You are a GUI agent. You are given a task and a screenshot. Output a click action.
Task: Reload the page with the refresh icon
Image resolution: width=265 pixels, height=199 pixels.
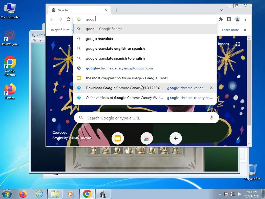pos(68,19)
